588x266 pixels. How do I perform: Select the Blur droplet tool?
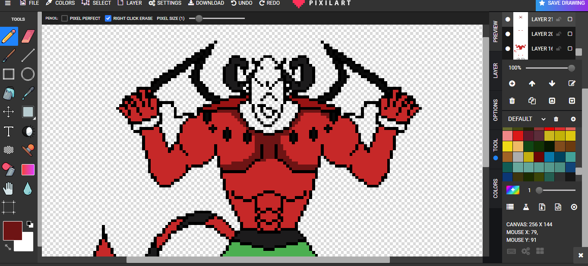point(28,188)
